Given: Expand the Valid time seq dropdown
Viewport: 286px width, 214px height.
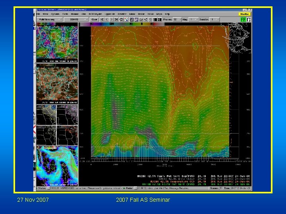Looking at the screenshot, I should 49,19.
